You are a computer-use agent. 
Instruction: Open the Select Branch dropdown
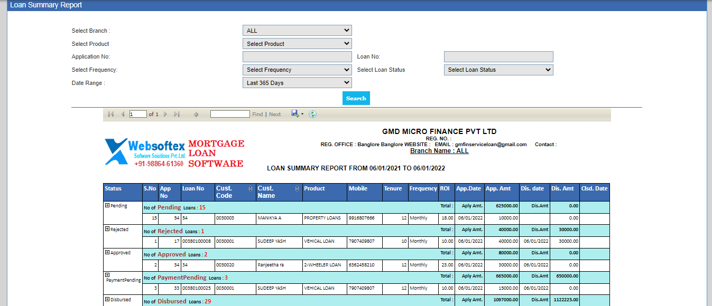(297, 31)
